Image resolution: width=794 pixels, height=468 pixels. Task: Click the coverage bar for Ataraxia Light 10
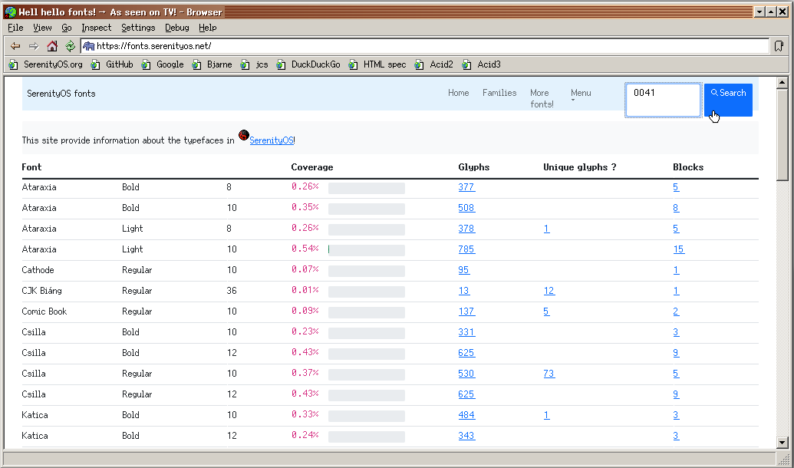tap(366, 249)
